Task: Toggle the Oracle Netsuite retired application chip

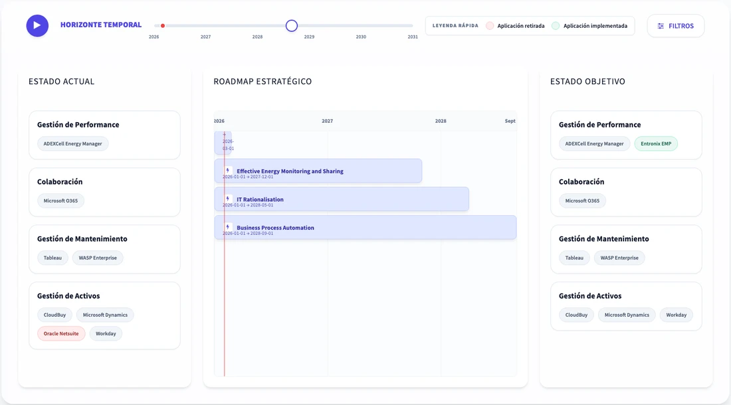Action: (61, 333)
